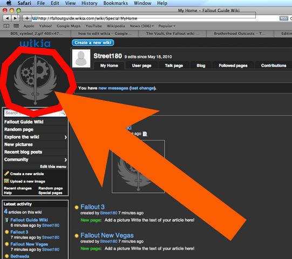Screen dimensions: 292x259
Task: Open the Apple bookmark
Action: [x=29, y=26]
